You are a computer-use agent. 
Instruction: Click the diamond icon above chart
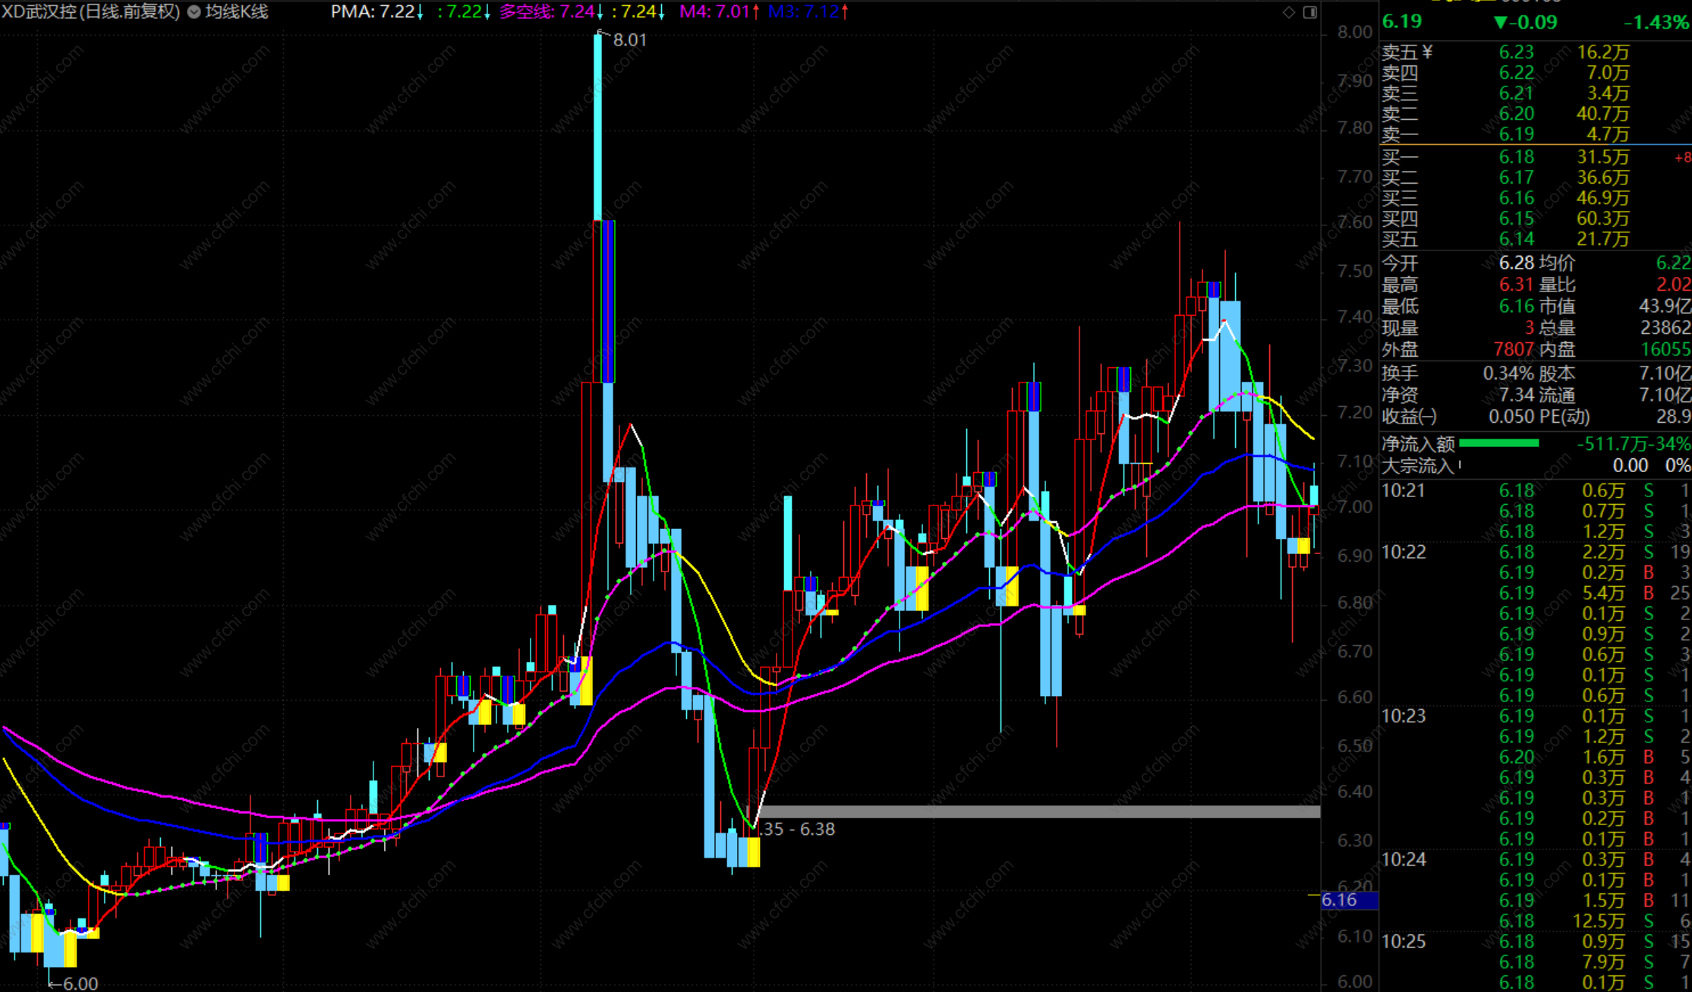click(x=1289, y=12)
